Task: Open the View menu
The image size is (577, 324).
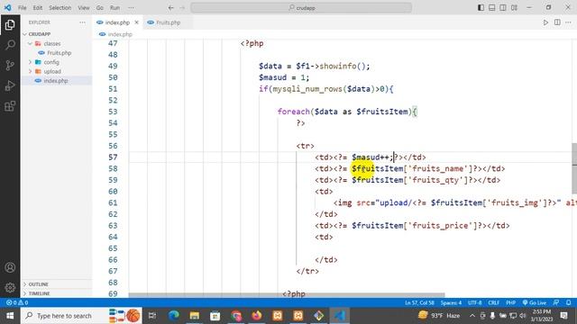Action: (x=84, y=8)
